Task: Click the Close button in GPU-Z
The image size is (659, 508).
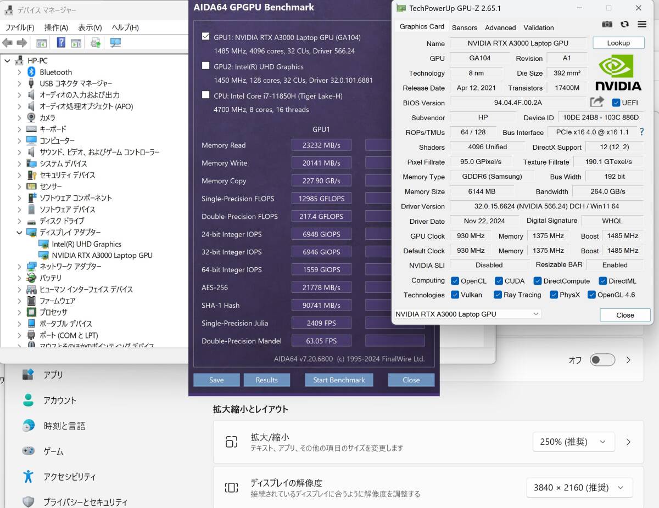Action: pyautogui.click(x=625, y=315)
